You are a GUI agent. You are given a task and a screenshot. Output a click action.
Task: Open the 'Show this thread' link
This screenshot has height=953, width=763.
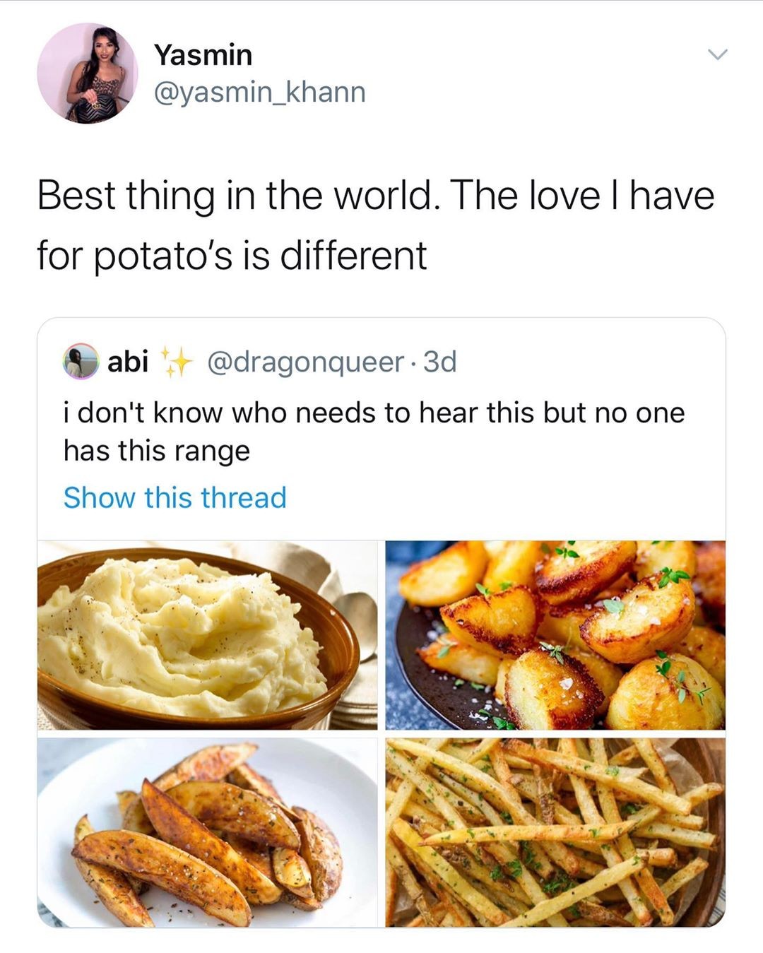(175, 497)
